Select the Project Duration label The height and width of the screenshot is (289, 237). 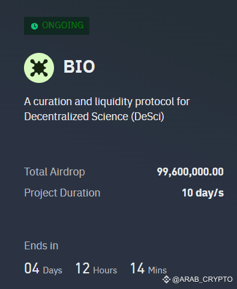(x=62, y=193)
